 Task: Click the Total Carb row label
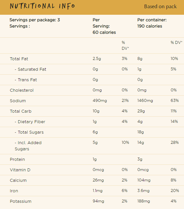[21, 111]
